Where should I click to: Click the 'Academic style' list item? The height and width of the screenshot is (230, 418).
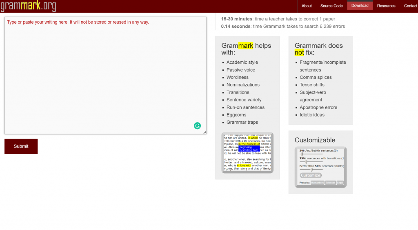point(242,62)
